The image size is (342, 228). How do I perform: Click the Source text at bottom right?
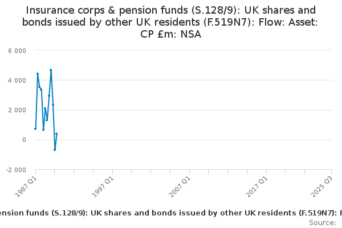pos(322,223)
